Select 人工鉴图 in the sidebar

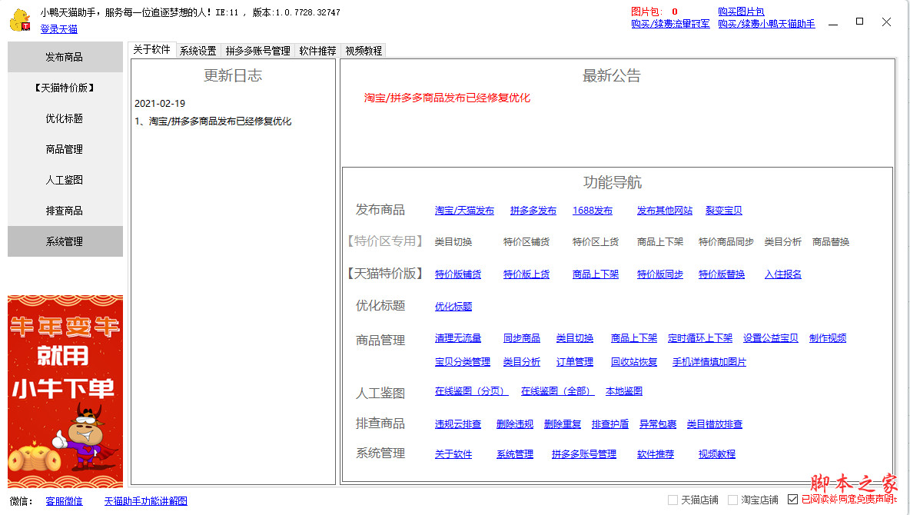pyautogui.click(x=65, y=180)
